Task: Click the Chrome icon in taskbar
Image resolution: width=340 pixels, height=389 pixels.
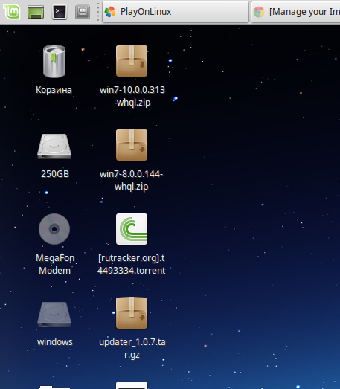Action: (x=259, y=12)
